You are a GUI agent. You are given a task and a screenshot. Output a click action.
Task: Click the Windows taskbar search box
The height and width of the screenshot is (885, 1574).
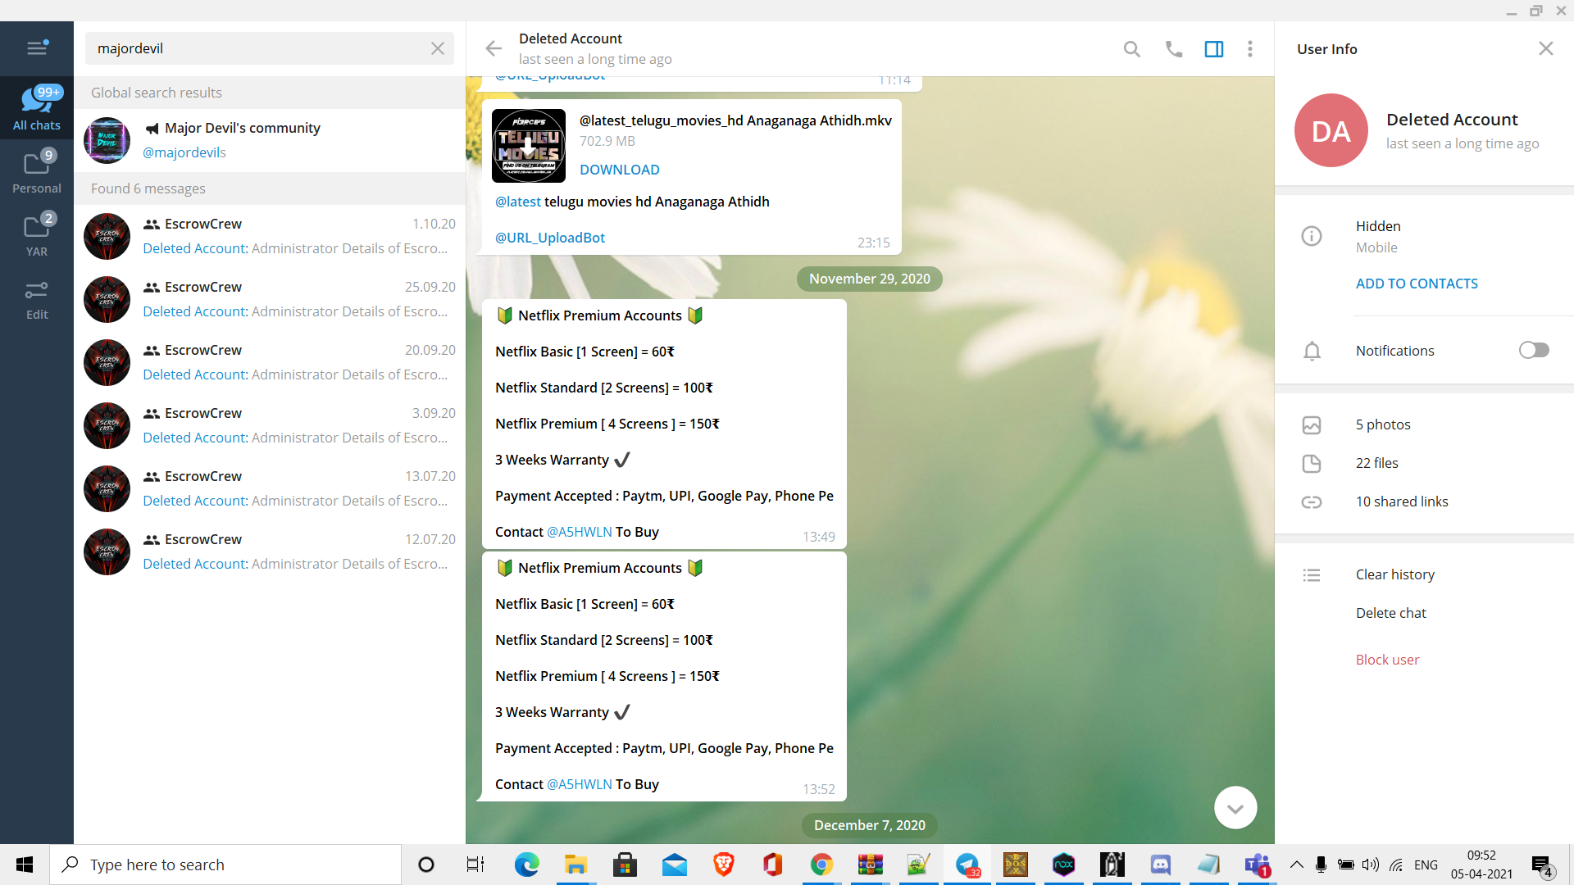[225, 865]
